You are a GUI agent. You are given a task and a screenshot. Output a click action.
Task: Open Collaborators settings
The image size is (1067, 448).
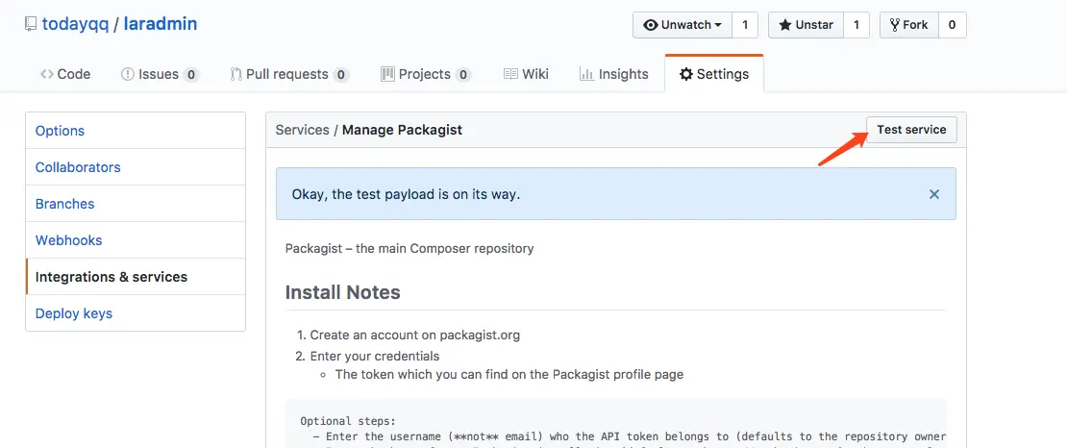coord(78,167)
